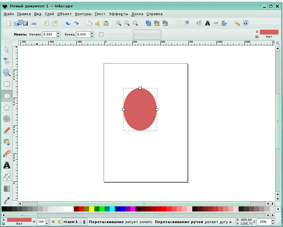
Task: Open the Layer 1 dropdown
Action: click(74, 222)
